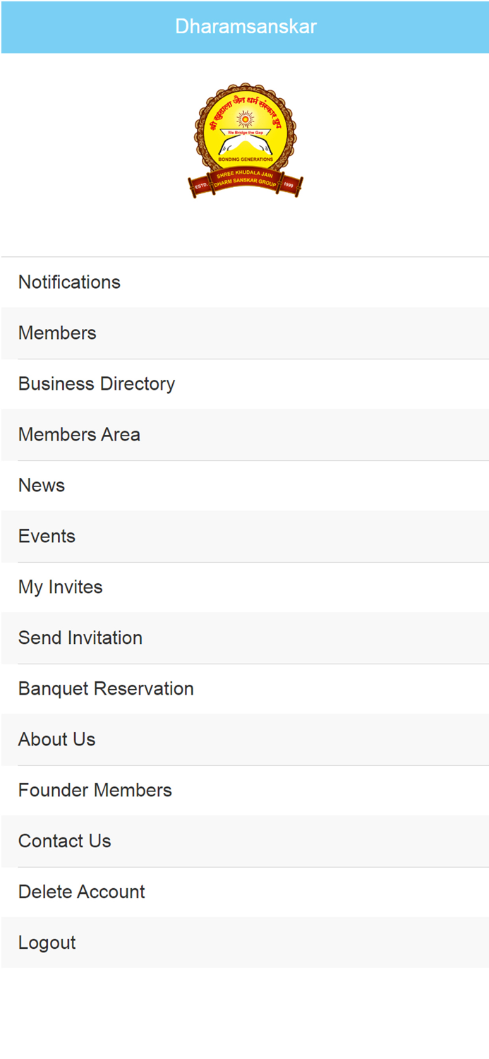Open the Members list
The height and width of the screenshot is (1059, 489).
pyautogui.click(x=57, y=333)
